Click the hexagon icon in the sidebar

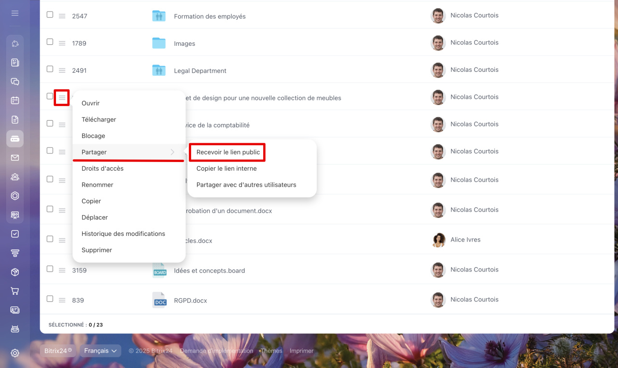15,196
